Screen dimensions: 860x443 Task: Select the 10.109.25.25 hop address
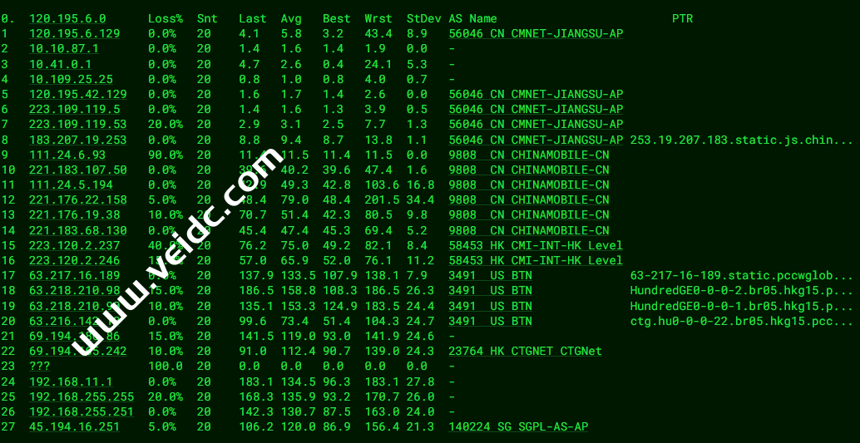(72, 80)
